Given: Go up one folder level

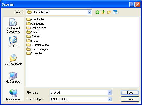Looking at the screenshot, I should coord(103,12).
